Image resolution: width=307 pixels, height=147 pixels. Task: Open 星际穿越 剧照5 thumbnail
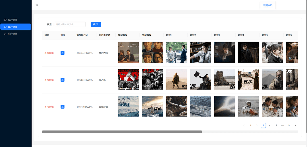click(x=272, y=106)
